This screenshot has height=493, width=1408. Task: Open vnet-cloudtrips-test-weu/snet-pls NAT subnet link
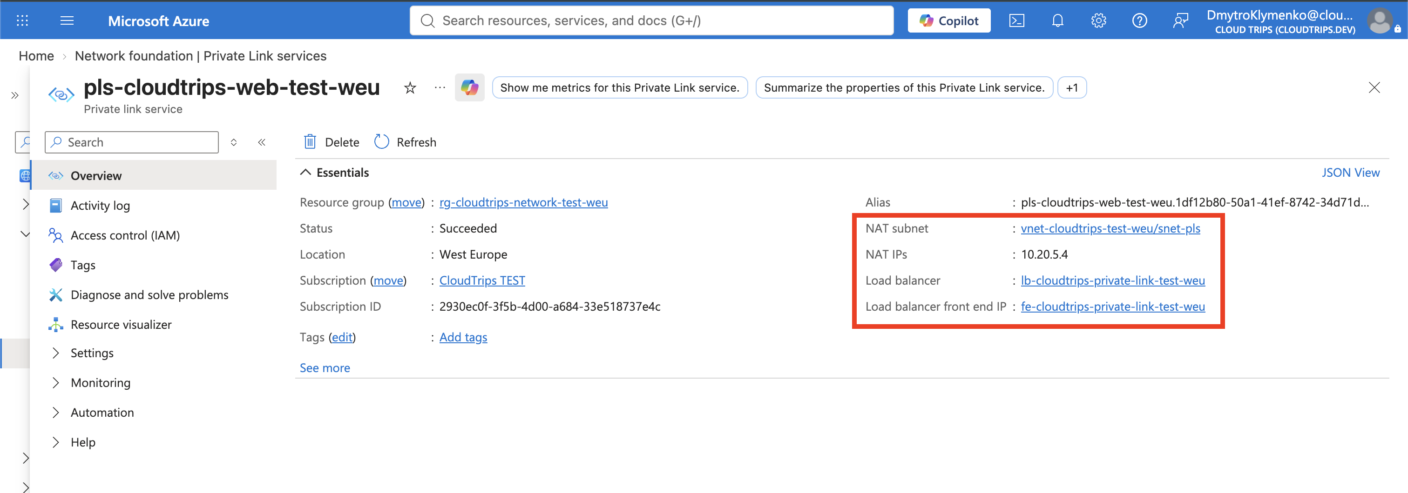click(x=1110, y=228)
